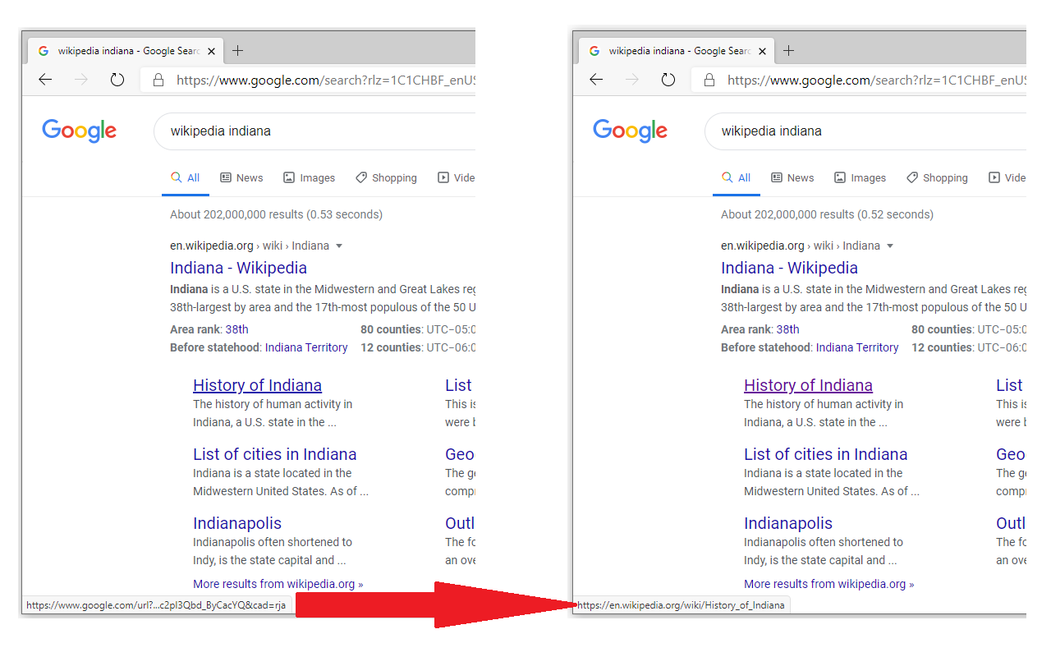Expand result options arrow beside en.wikipedia.org, left window

(x=339, y=246)
